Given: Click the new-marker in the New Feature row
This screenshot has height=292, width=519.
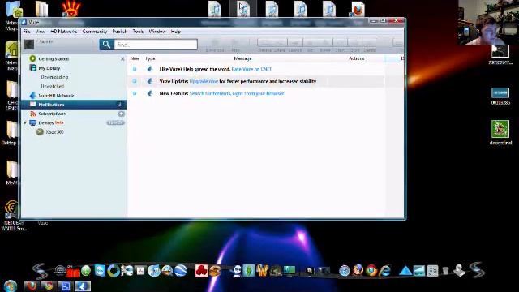Looking at the screenshot, I should click(135, 93).
